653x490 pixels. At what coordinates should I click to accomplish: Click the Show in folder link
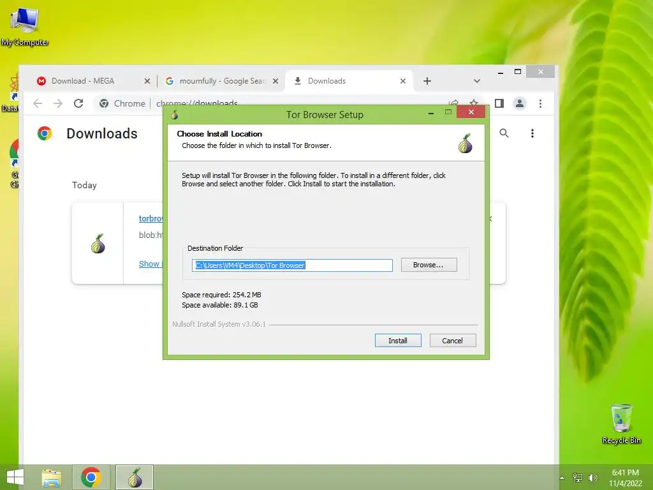[150, 264]
